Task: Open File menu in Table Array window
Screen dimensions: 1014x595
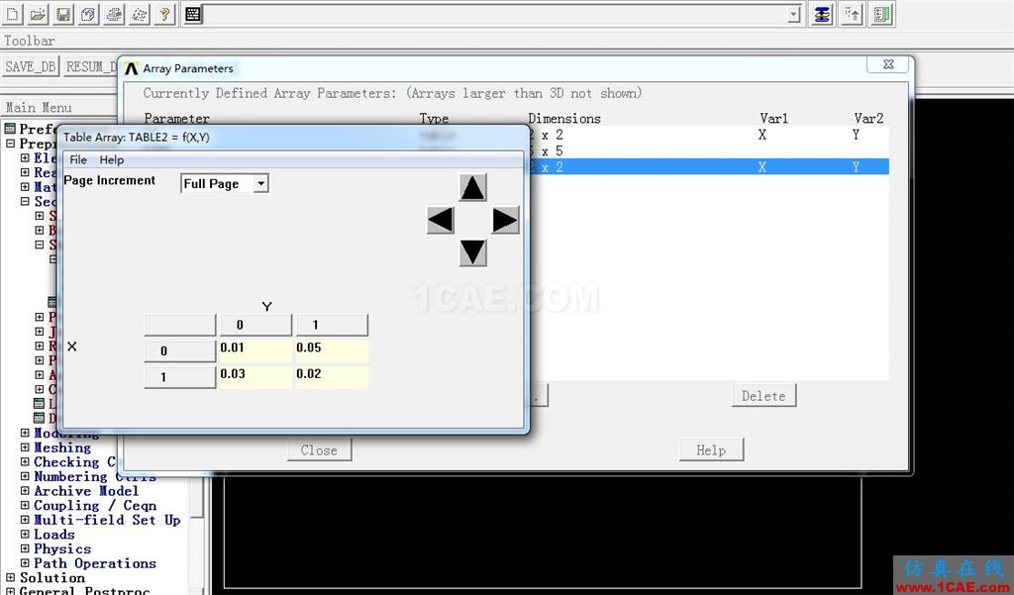Action: (77, 159)
